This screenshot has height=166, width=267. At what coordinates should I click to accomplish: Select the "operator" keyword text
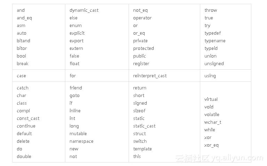pos(142,18)
